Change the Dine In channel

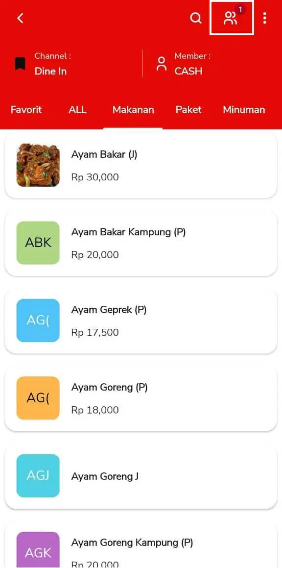tap(51, 71)
